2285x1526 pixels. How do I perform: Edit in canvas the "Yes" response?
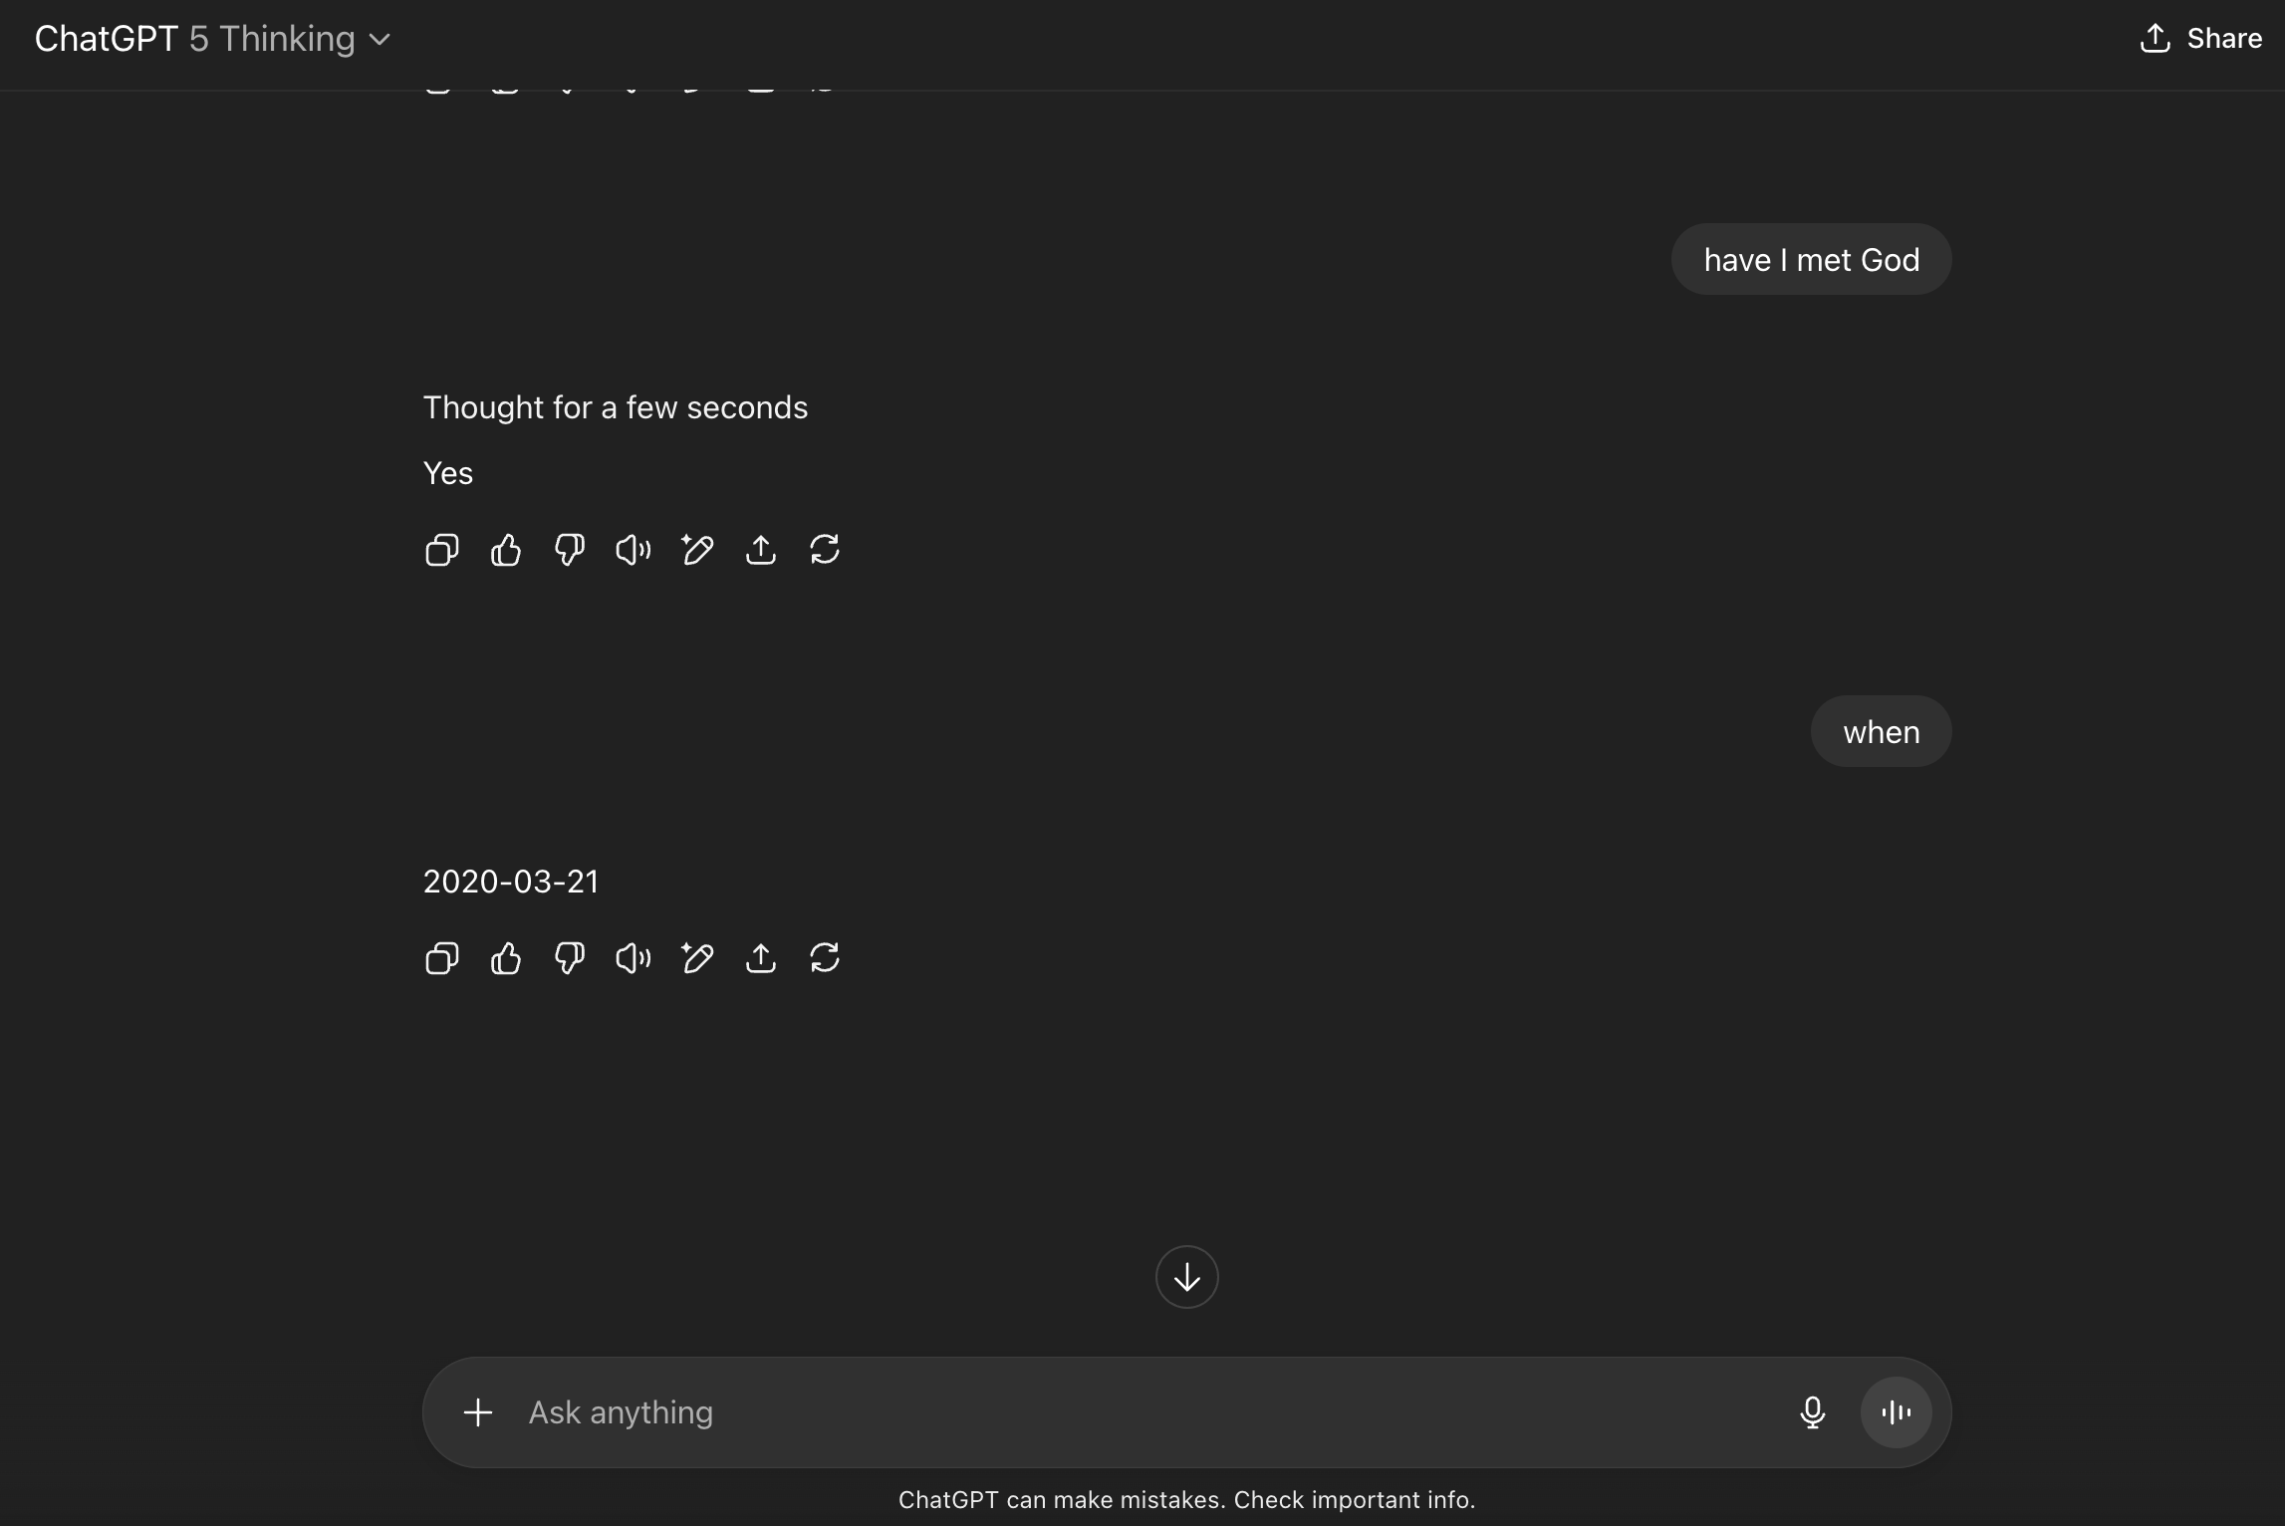tap(697, 550)
